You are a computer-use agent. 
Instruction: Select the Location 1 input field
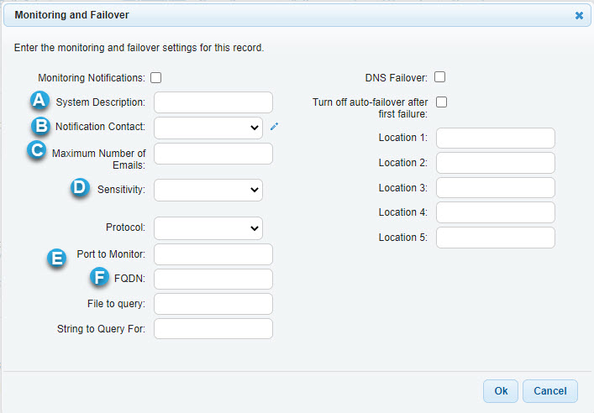coord(496,138)
